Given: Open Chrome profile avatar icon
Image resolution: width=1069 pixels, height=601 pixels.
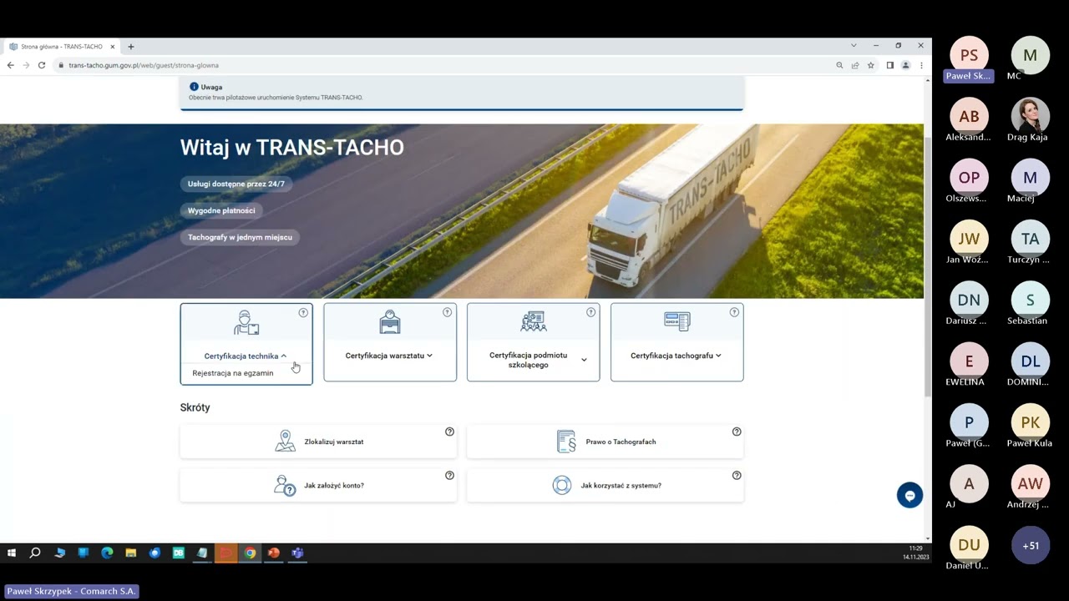Looking at the screenshot, I should (905, 65).
